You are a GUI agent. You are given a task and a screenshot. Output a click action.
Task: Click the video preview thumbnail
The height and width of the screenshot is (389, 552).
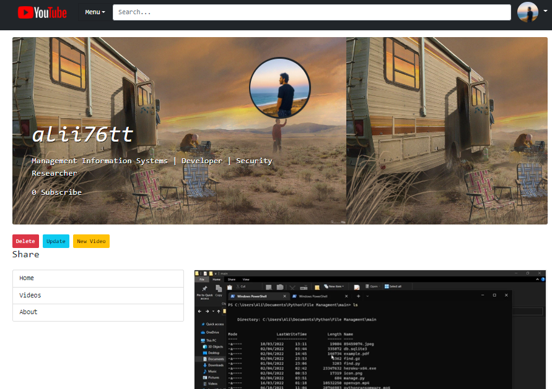370,330
